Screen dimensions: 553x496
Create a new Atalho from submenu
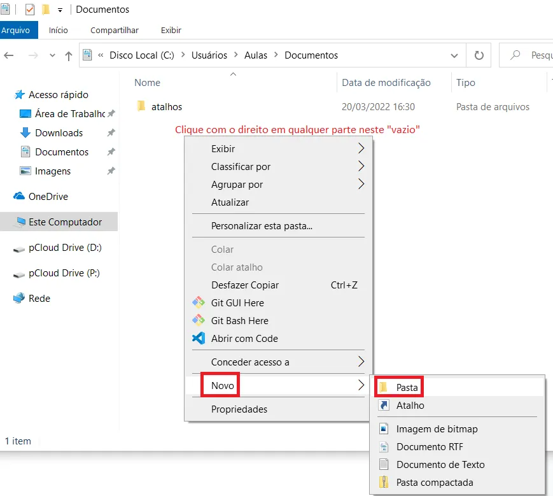tap(458, 406)
